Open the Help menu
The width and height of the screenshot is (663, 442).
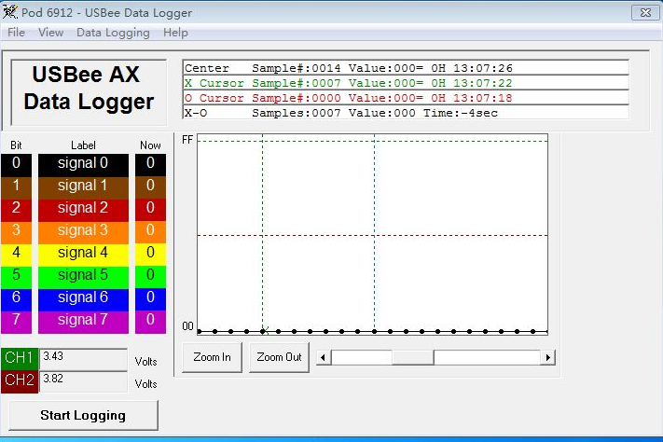click(x=175, y=33)
